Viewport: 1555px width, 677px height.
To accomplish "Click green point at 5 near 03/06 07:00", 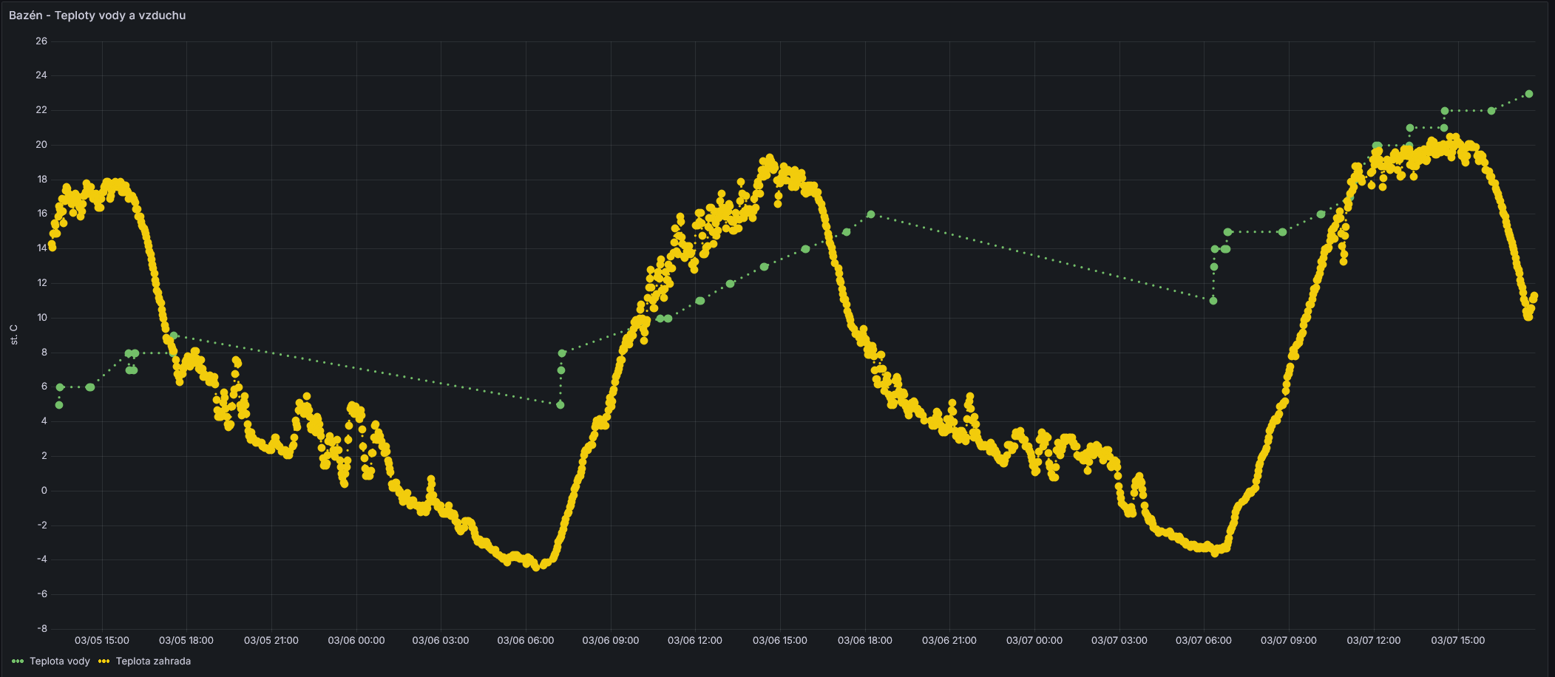I will click(x=560, y=405).
